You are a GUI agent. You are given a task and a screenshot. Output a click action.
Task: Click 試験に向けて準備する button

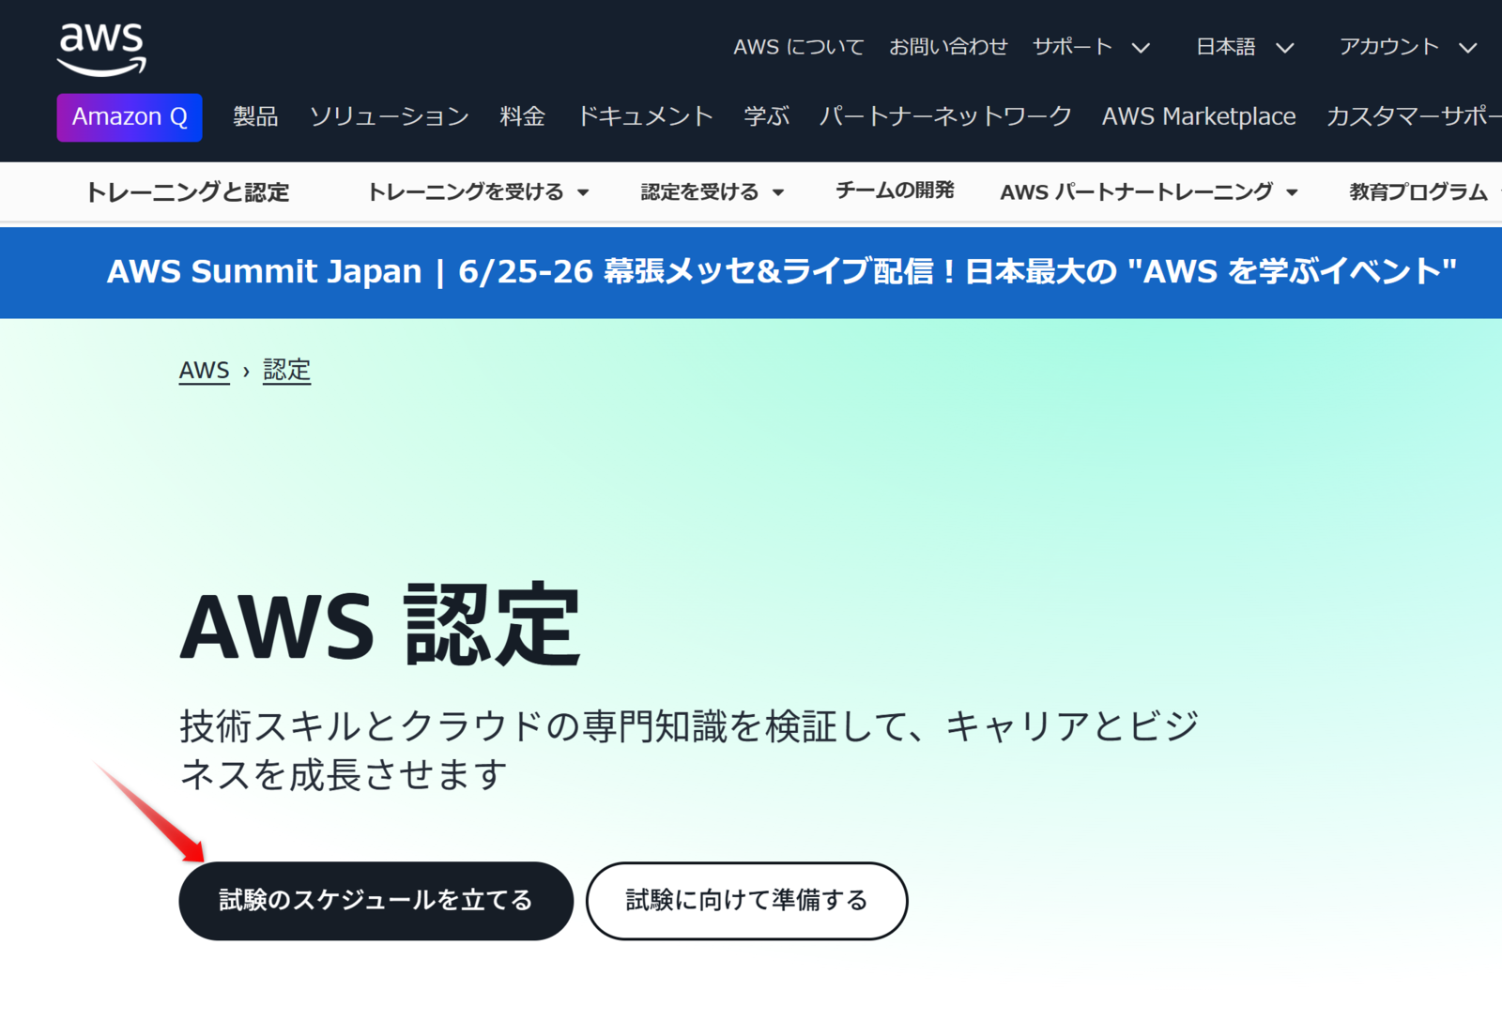(746, 900)
